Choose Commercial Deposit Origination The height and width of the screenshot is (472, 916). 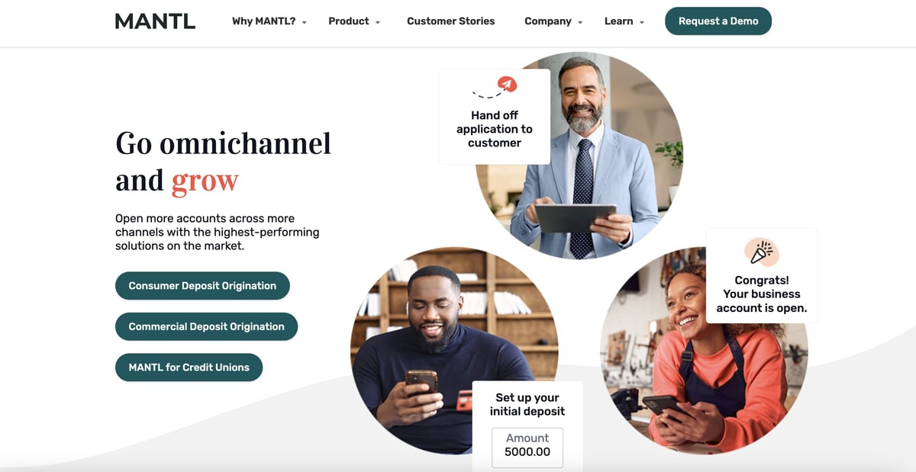coord(206,326)
